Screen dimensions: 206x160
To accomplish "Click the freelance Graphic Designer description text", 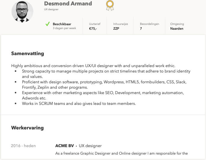I will (122, 153).
